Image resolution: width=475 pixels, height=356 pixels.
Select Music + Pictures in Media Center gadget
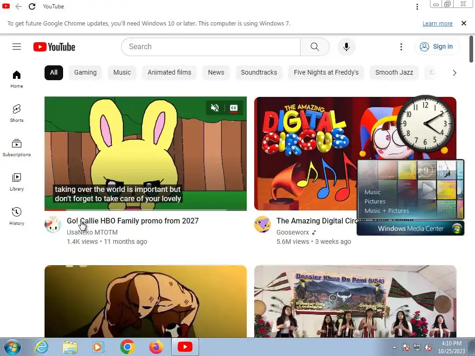(386, 211)
